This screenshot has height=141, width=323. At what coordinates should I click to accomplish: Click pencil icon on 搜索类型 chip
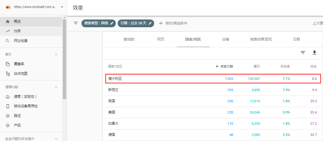click(x=112, y=23)
